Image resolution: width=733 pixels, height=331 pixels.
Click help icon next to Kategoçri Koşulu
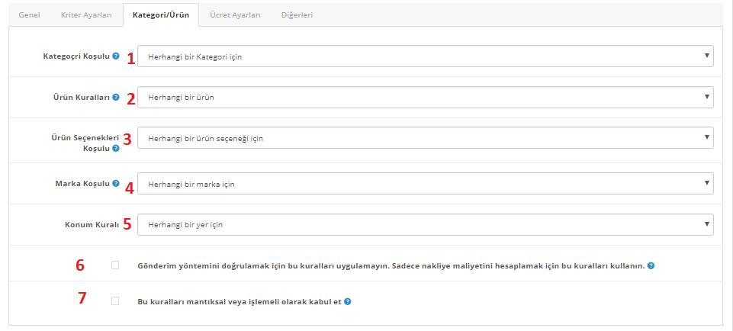coord(116,56)
